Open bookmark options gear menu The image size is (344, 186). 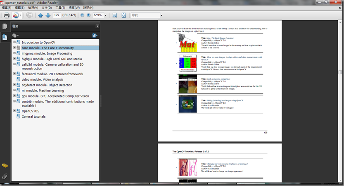coord(15,36)
